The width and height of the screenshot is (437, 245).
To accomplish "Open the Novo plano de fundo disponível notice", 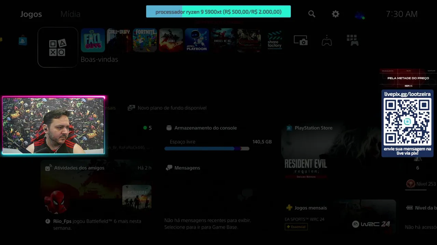I will point(167,108).
